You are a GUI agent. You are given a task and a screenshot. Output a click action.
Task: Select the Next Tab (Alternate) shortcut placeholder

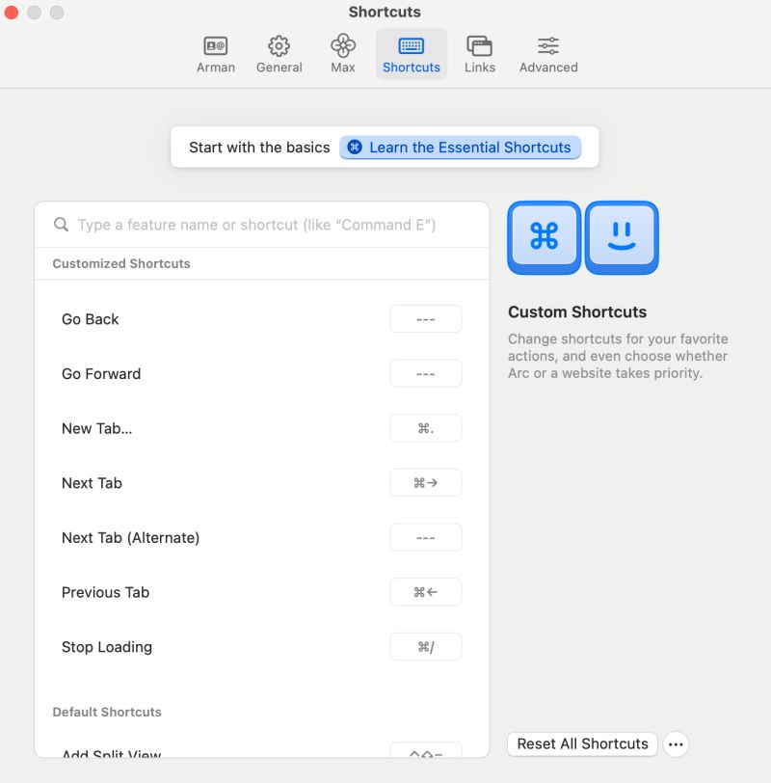425,537
